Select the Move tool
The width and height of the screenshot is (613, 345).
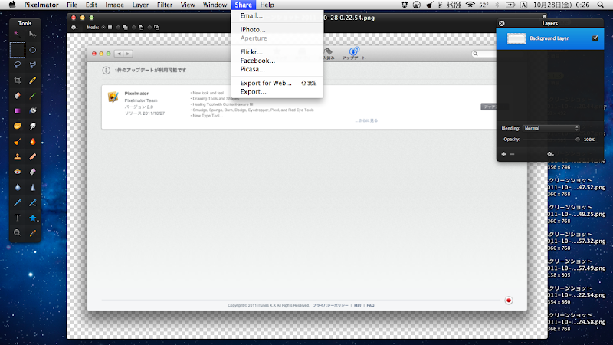pos(33,34)
